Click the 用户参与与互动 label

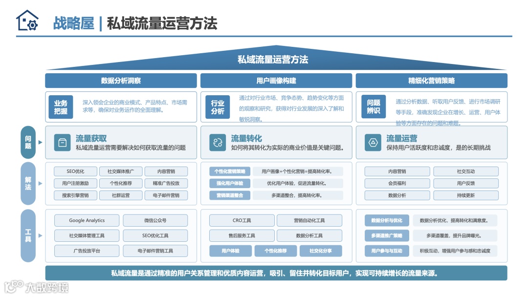pos(387,251)
